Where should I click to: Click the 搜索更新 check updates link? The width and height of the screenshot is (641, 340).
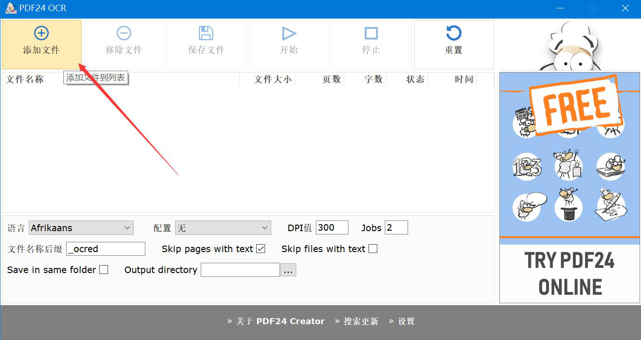tap(357, 321)
